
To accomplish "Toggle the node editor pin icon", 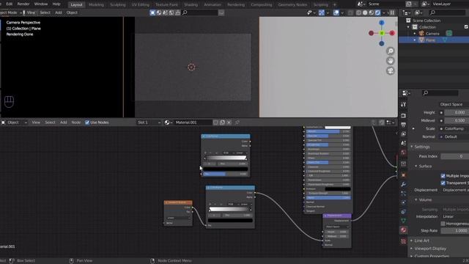I will pyautogui.click(x=237, y=122).
